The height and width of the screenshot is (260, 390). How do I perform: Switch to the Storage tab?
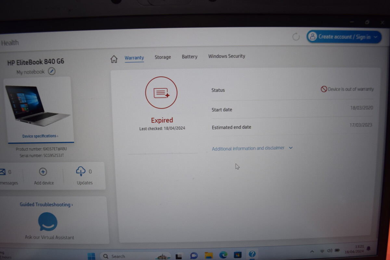tap(163, 57)
